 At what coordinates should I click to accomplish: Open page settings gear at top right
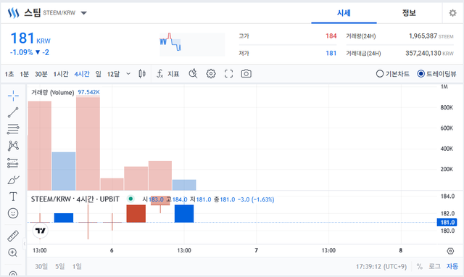(x=452, y=13)
